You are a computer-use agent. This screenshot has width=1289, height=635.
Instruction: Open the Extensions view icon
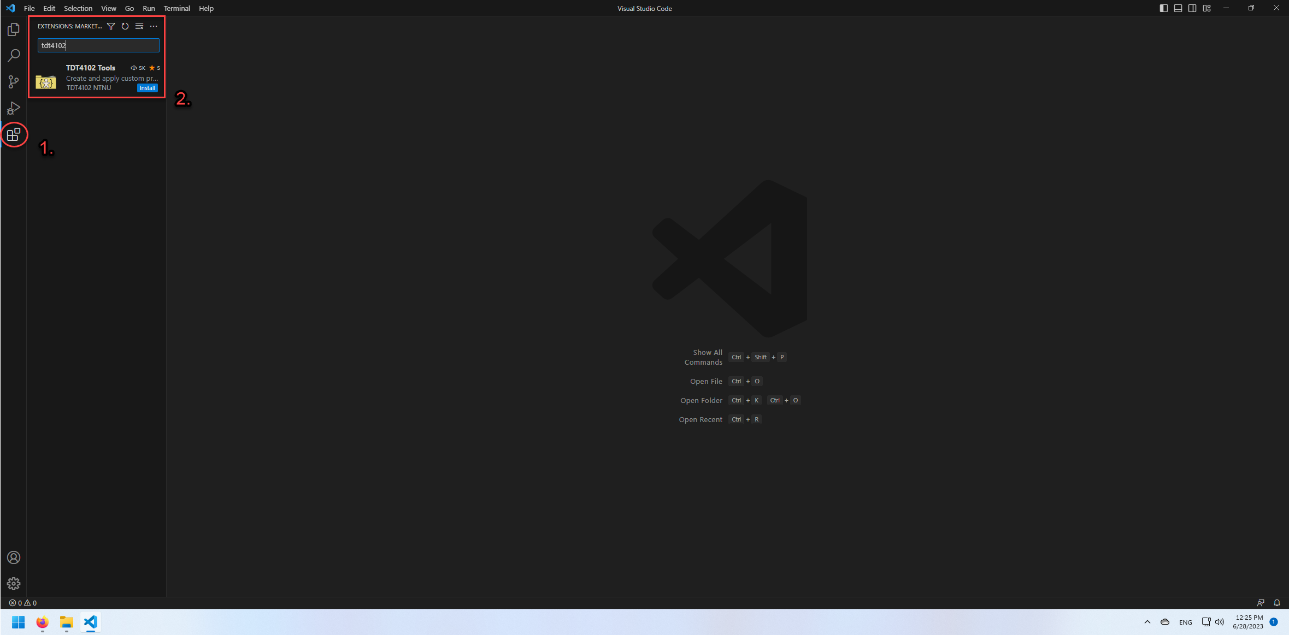pos(14,134)
